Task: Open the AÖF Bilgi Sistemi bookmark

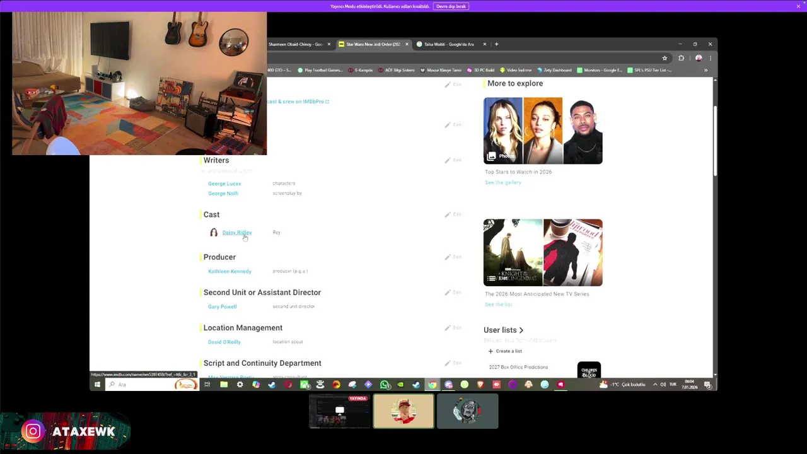Action: point(396,70)
